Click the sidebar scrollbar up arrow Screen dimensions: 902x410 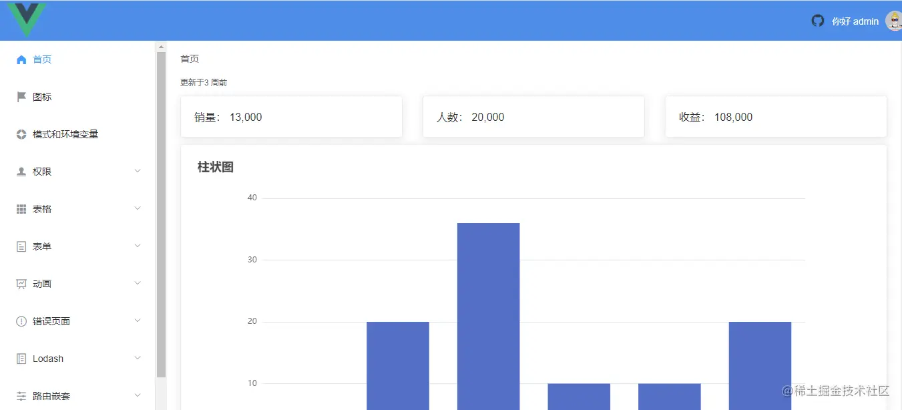point(160,47)
